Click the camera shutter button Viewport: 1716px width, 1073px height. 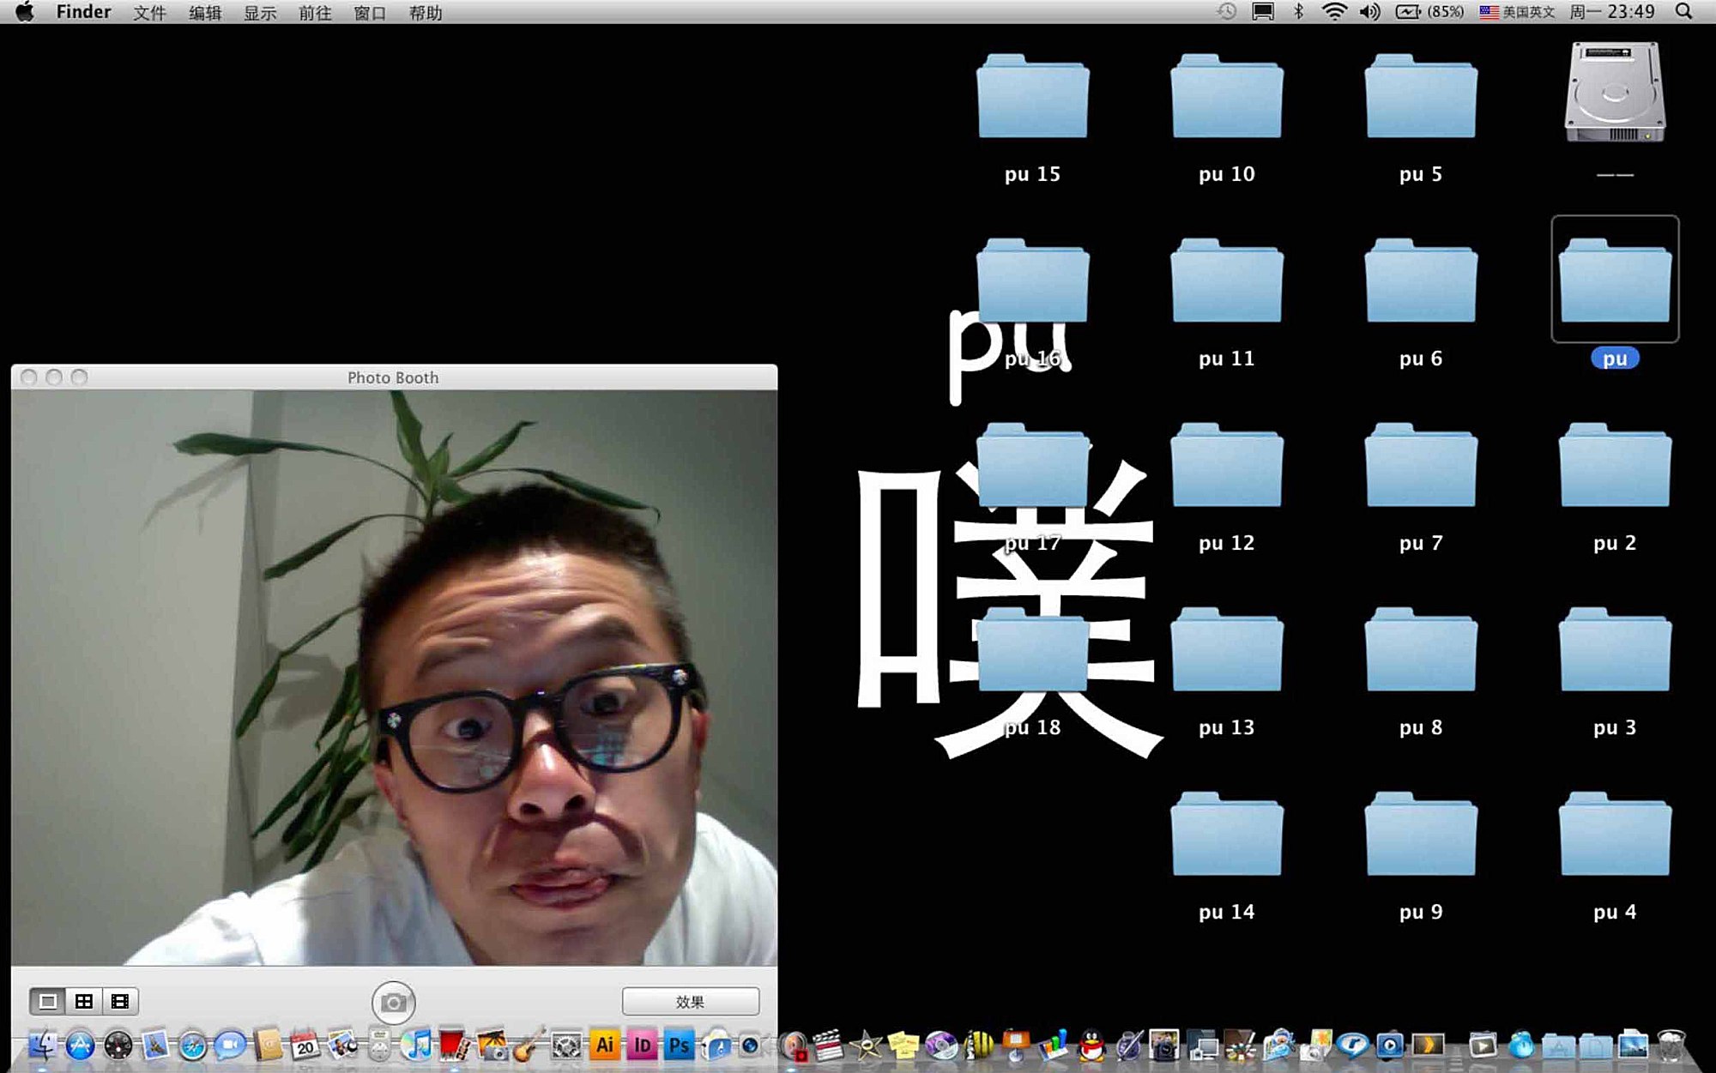[x=393, y=1002]
